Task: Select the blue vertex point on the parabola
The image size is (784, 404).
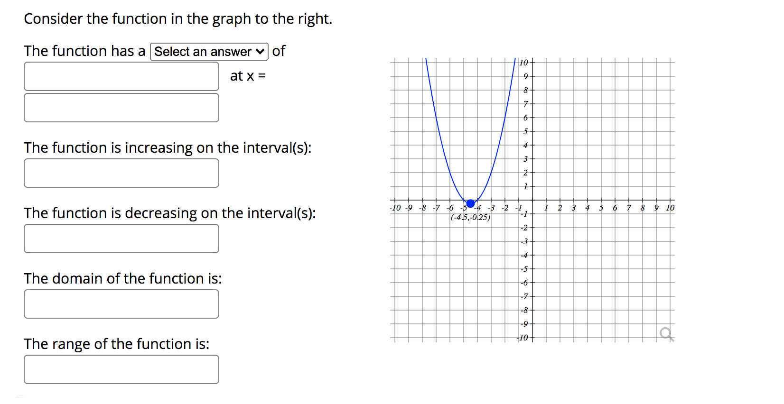Action: [x=470, y=203]
